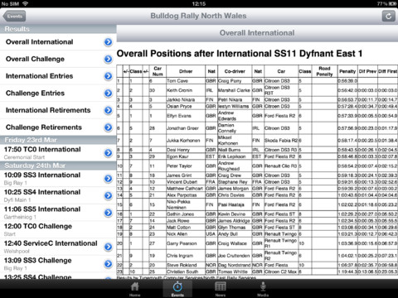398x298 pixels.
Task: Open Challenge Retirements arrow icon
Action: click(109, 127)
